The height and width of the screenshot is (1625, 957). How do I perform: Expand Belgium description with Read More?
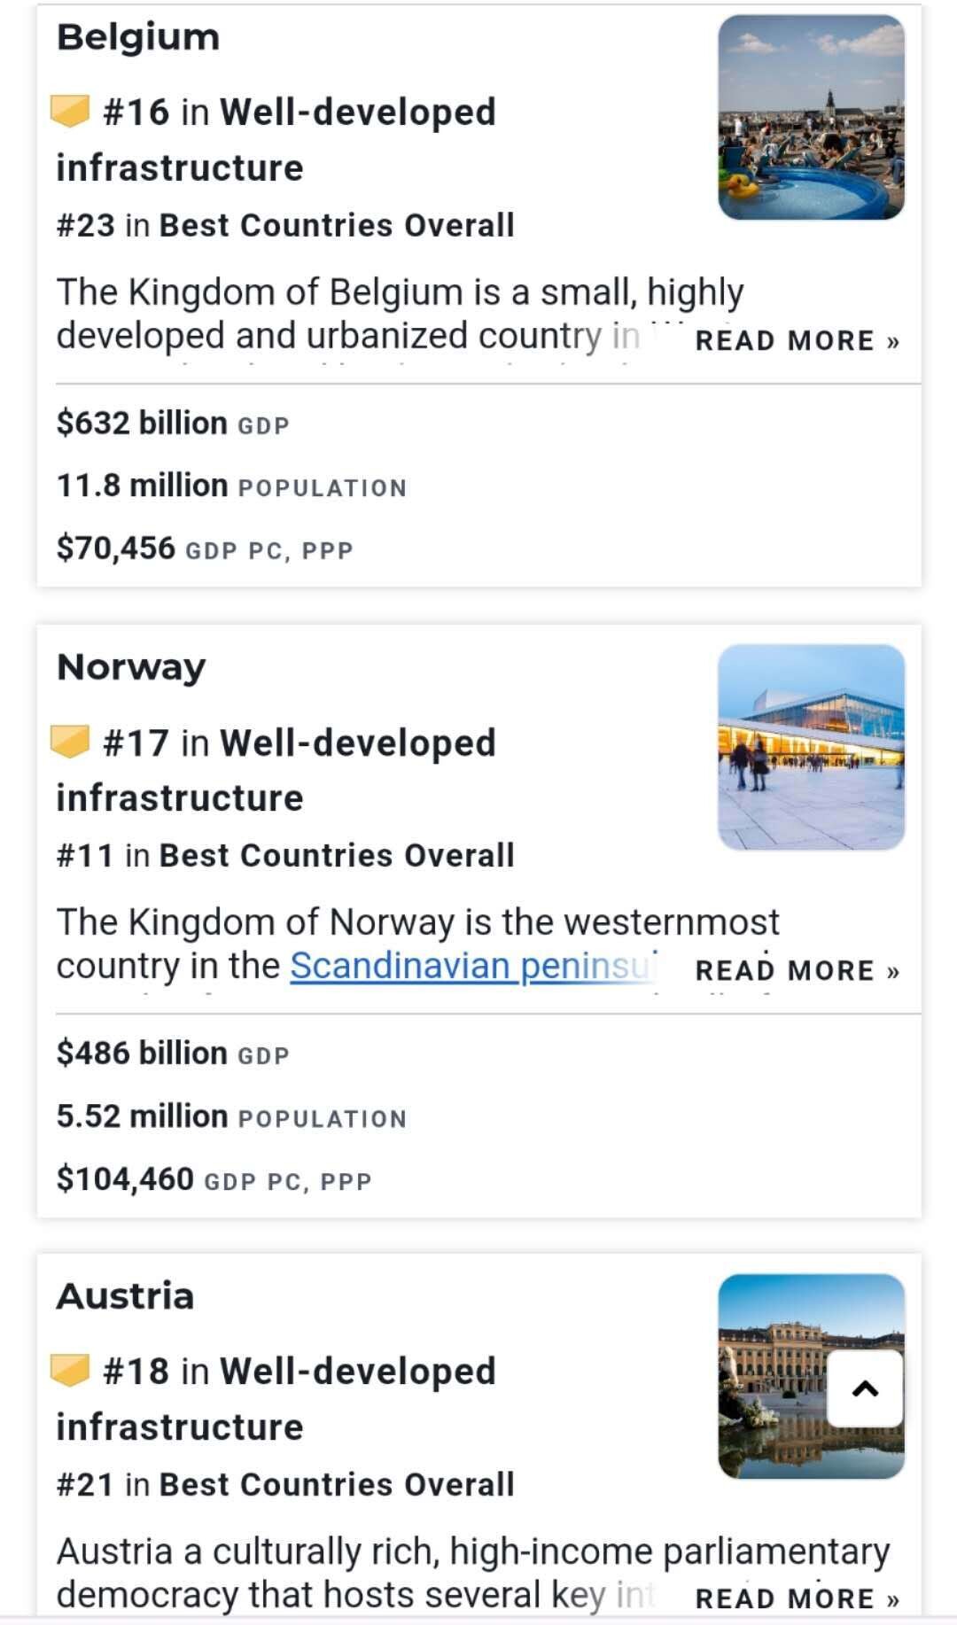click(797, 341)
